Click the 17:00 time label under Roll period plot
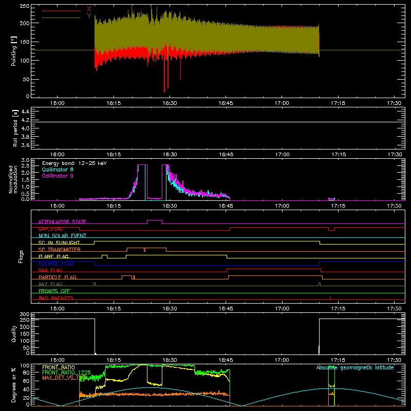The width and height of the screenshot is (411, 411). tap(282, 155)
